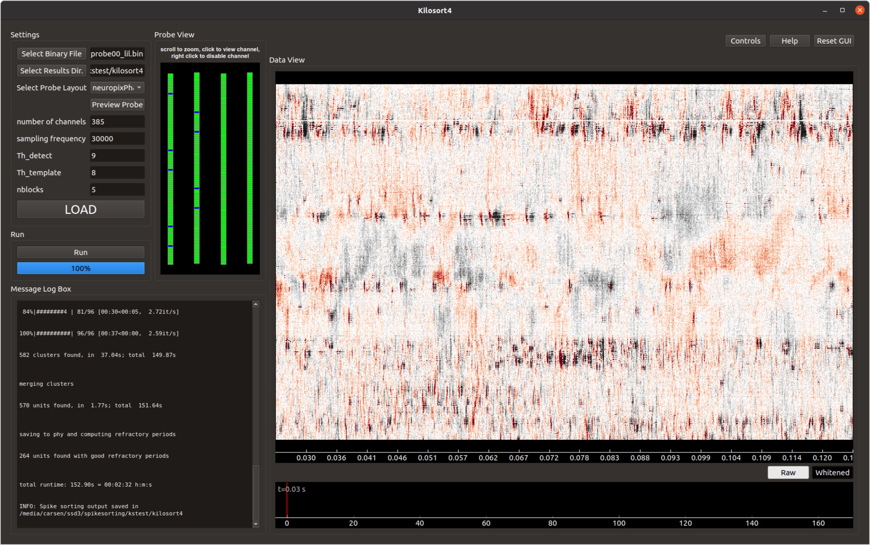Viewport: 870px width, 545px height.
Task: Open the Help dialog
Action: pos(789,41)
